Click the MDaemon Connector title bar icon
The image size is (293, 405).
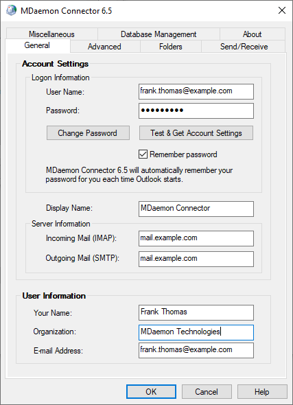click(11, 10)
